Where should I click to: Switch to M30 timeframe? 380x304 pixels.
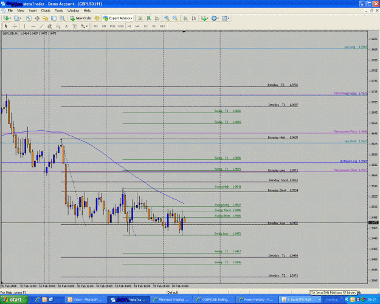pyautogui.click(x=121, y=26)
